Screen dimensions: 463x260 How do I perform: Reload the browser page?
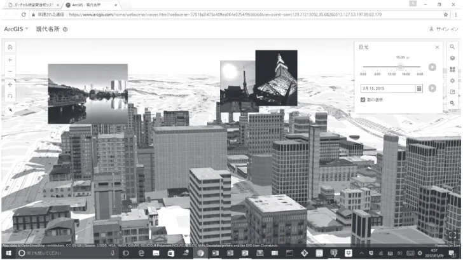click(24, 15)
